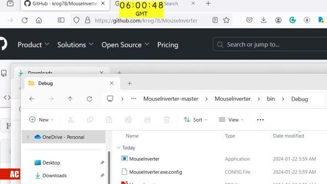Go back in File Explorer

32,99
